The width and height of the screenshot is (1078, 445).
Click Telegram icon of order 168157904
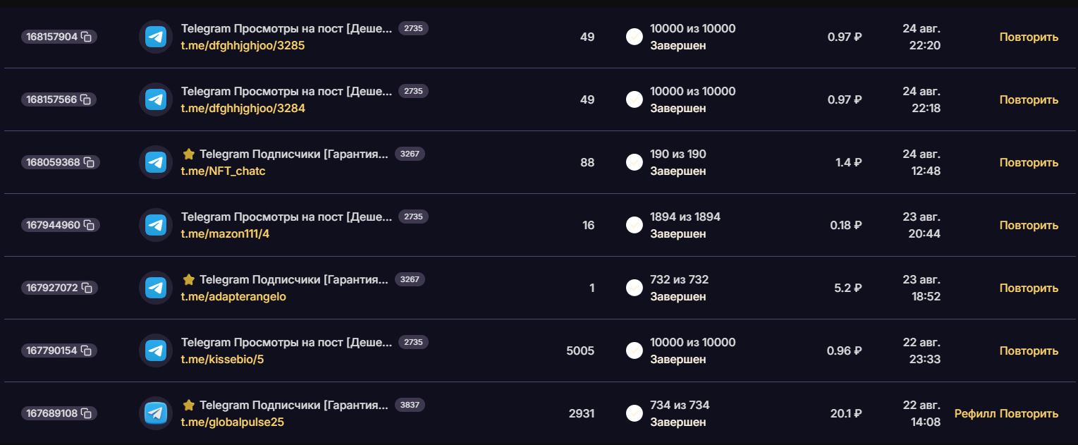click(x=155, y=37)
